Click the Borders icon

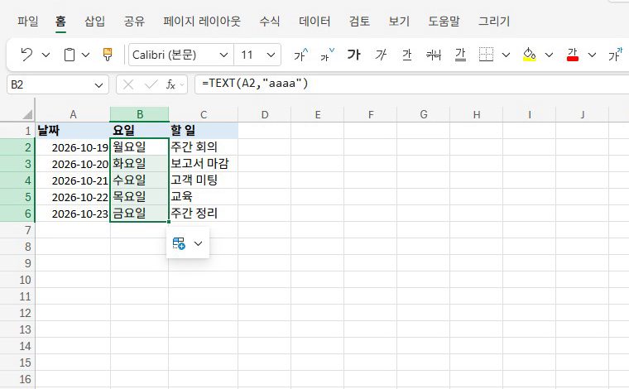coord(486,55)
